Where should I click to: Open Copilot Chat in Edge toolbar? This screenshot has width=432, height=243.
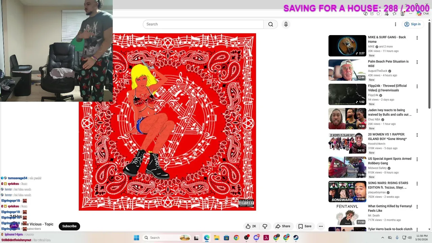(x=423, y=13)
